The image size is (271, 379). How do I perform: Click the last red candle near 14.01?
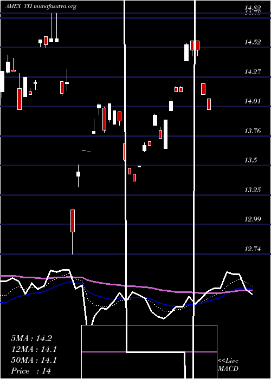coord(209,104)
